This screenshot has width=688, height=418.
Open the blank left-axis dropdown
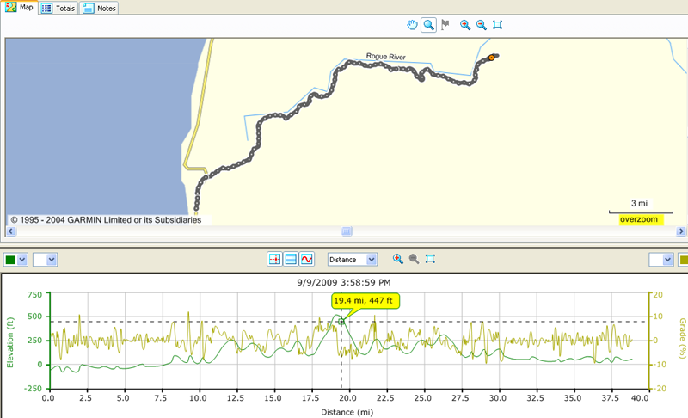tap(45, 260)
